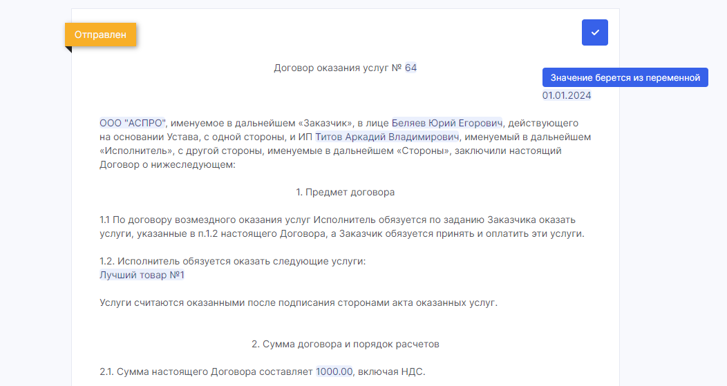Click the heading "1. Предмет договора"
727x386 pixels.
tap(346, 192)
